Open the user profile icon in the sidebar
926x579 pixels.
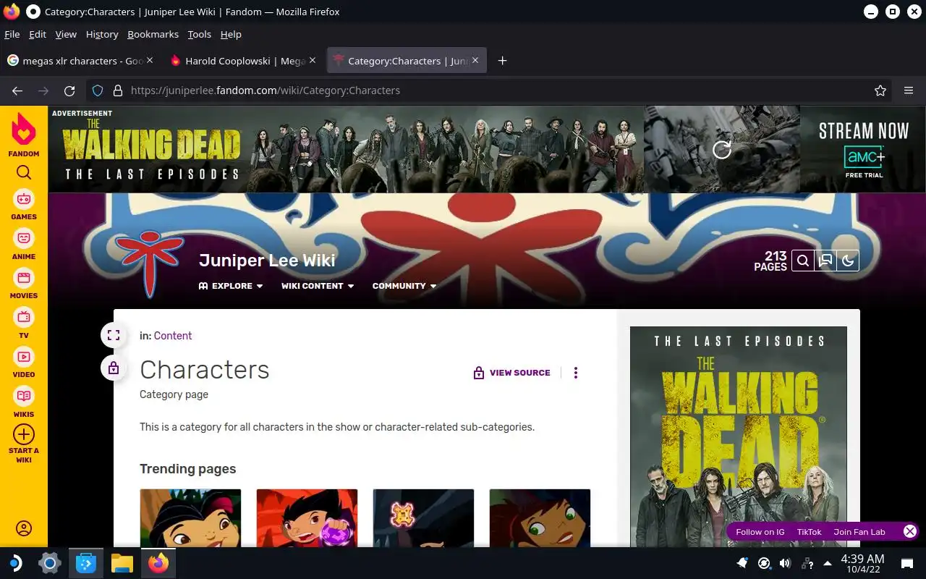pos(24,528)
